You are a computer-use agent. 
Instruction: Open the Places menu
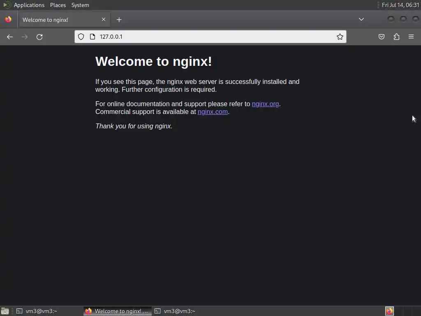click(58, 5)
